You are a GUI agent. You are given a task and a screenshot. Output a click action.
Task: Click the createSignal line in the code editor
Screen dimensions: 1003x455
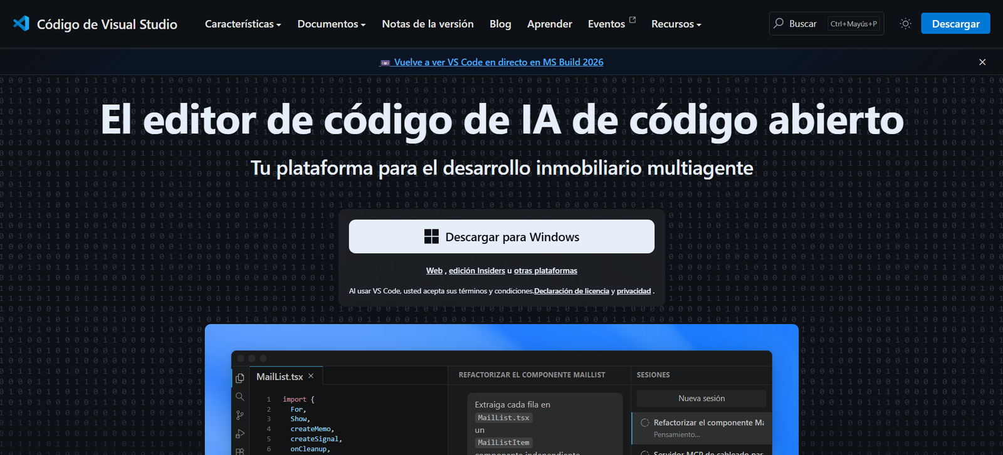tap(316, 439)
